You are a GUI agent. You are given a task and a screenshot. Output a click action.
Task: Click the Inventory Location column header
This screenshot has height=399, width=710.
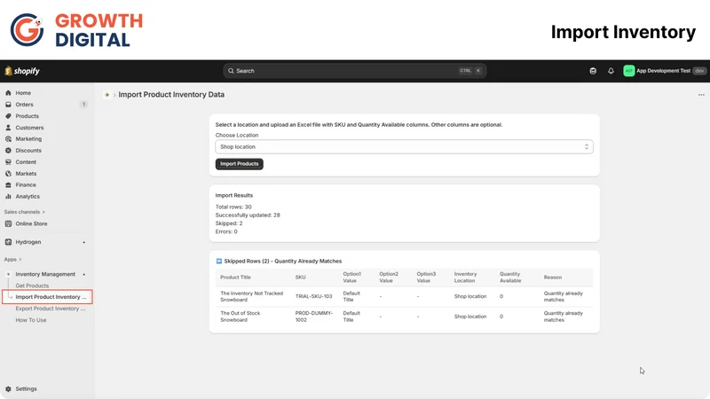tap(465, 278)
